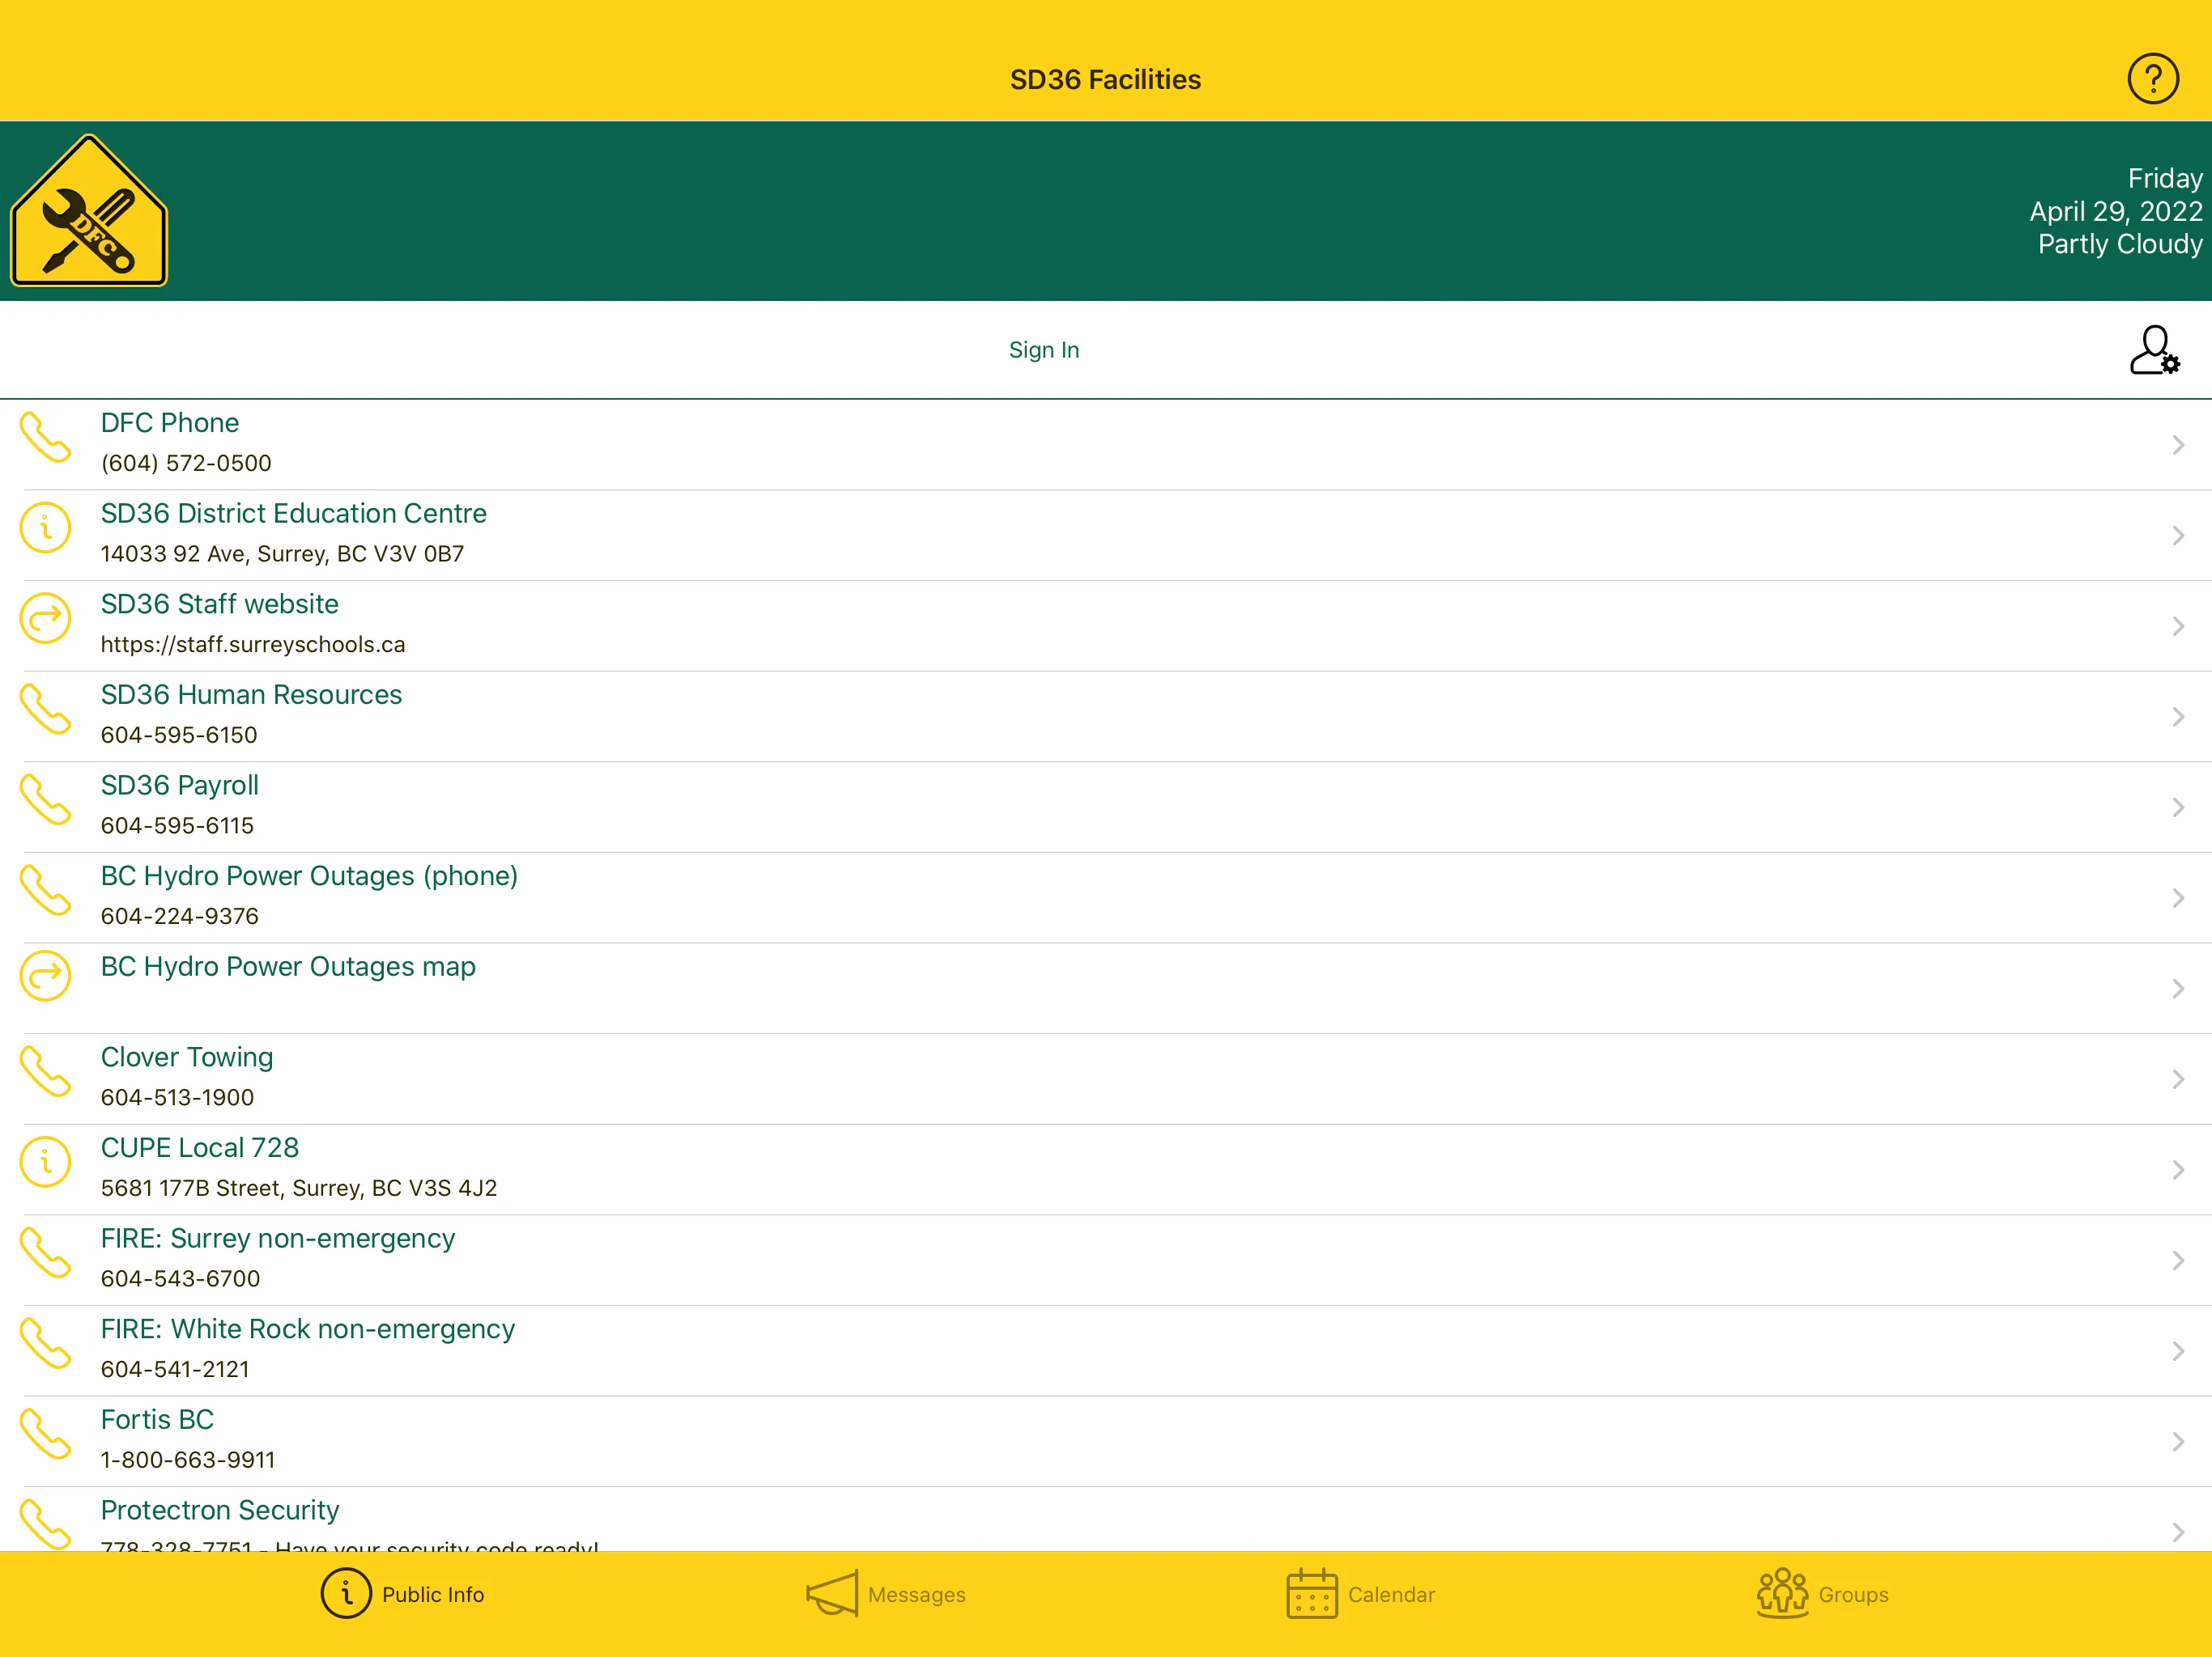This screenshot has width=2212, height=1657.
Task: Tap the Partly Cloudy weather text
Action: (x=2120, y=244)
